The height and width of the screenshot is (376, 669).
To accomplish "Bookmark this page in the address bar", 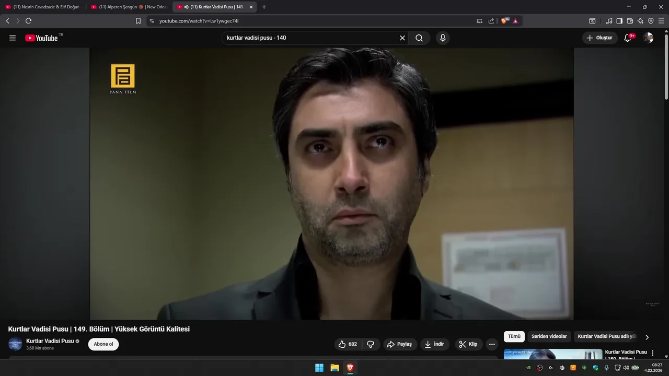I will (138, 21).
